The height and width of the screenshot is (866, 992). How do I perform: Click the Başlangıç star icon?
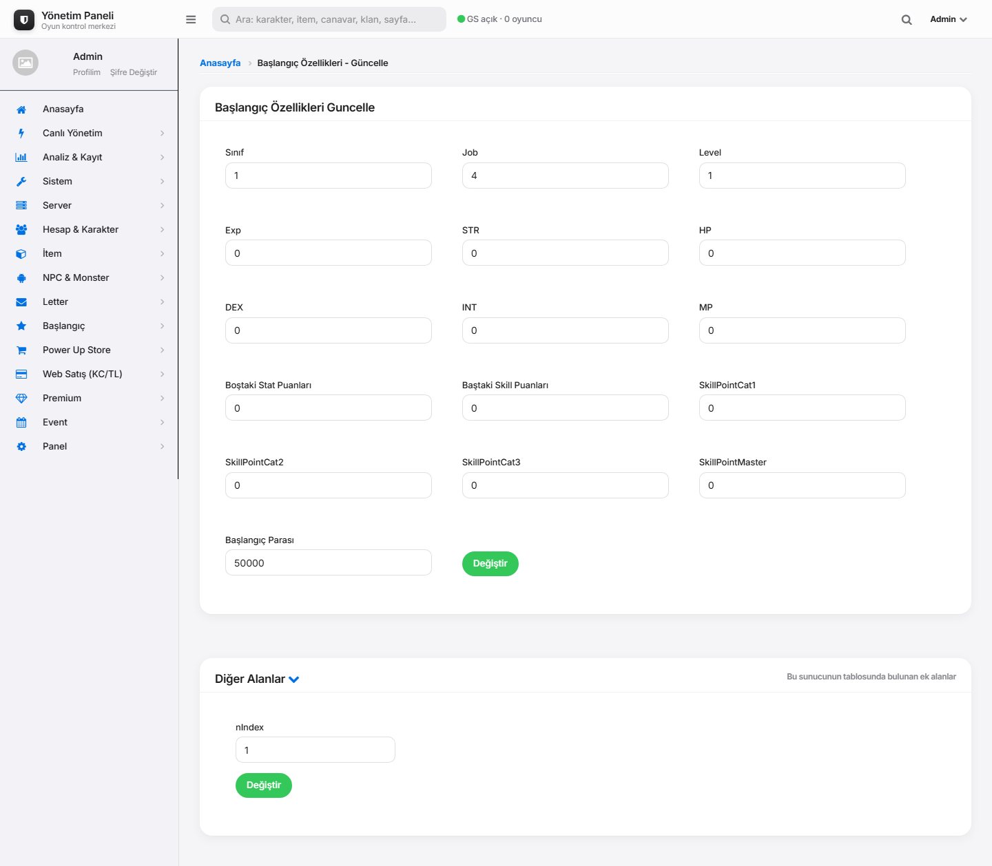click(x=21, y=326)
